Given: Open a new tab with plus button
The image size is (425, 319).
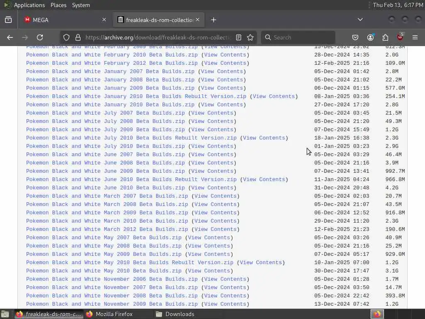Looking at the screenshot, I should click(214, 20).
